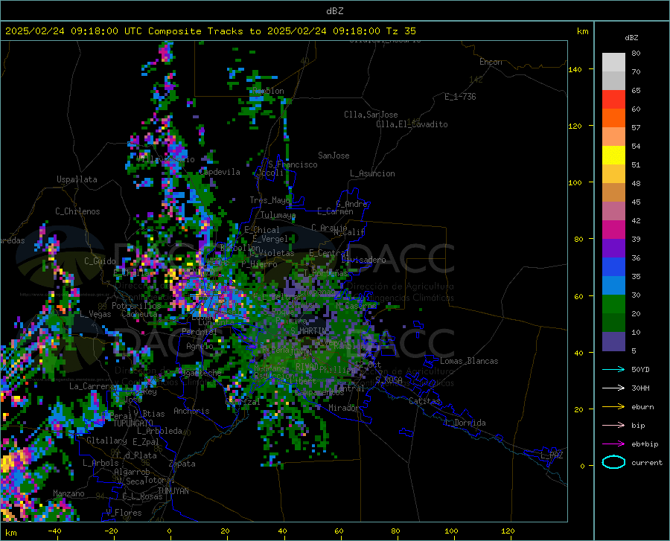Click the '120' tick on bottom km axis
This screenshot has width=670, height=541.
[x=508, y=531]
